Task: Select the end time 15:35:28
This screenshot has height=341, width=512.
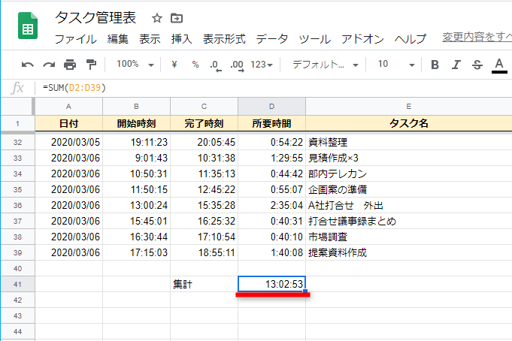Action: coord(204,205)
